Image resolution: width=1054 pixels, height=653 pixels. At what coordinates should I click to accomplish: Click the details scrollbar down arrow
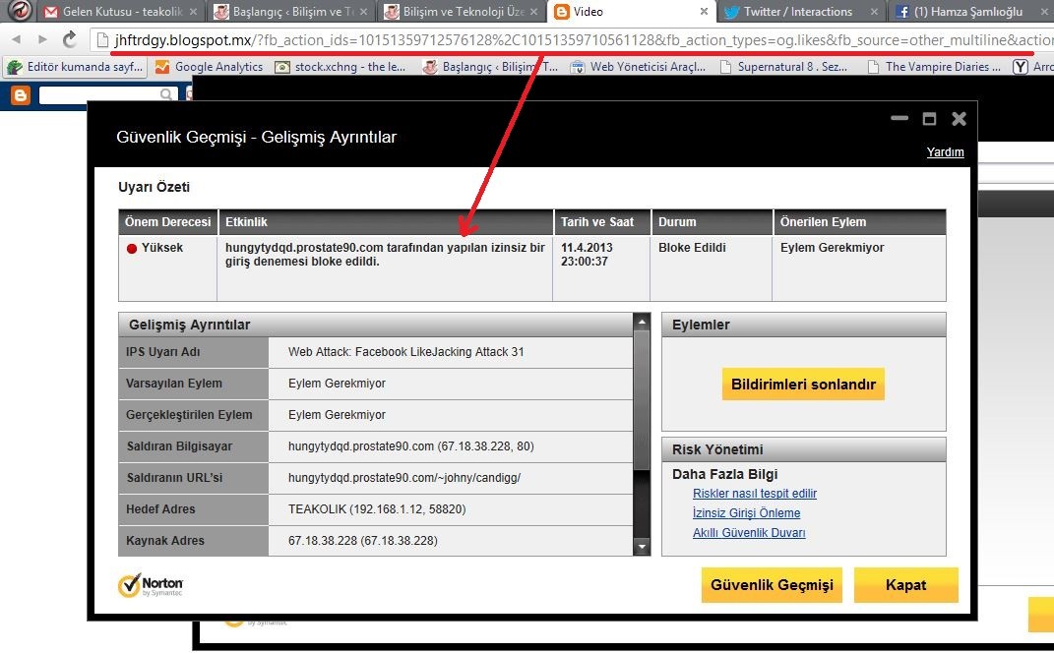[x=642, y=548]
